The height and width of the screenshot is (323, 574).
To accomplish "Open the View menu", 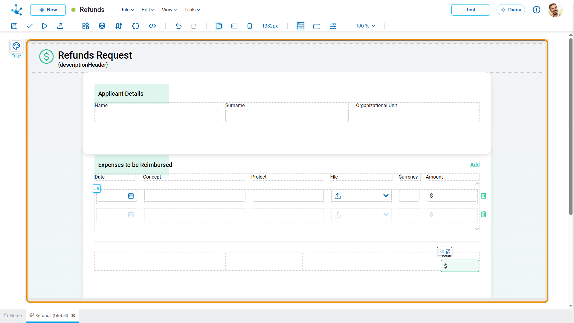I will (169, 10).
